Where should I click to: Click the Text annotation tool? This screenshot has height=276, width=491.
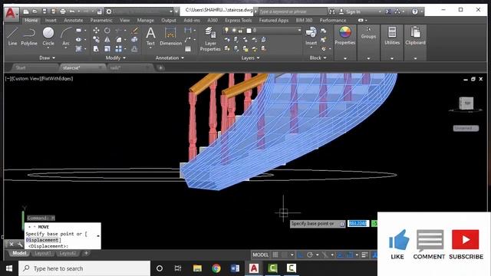click(150, 36)
